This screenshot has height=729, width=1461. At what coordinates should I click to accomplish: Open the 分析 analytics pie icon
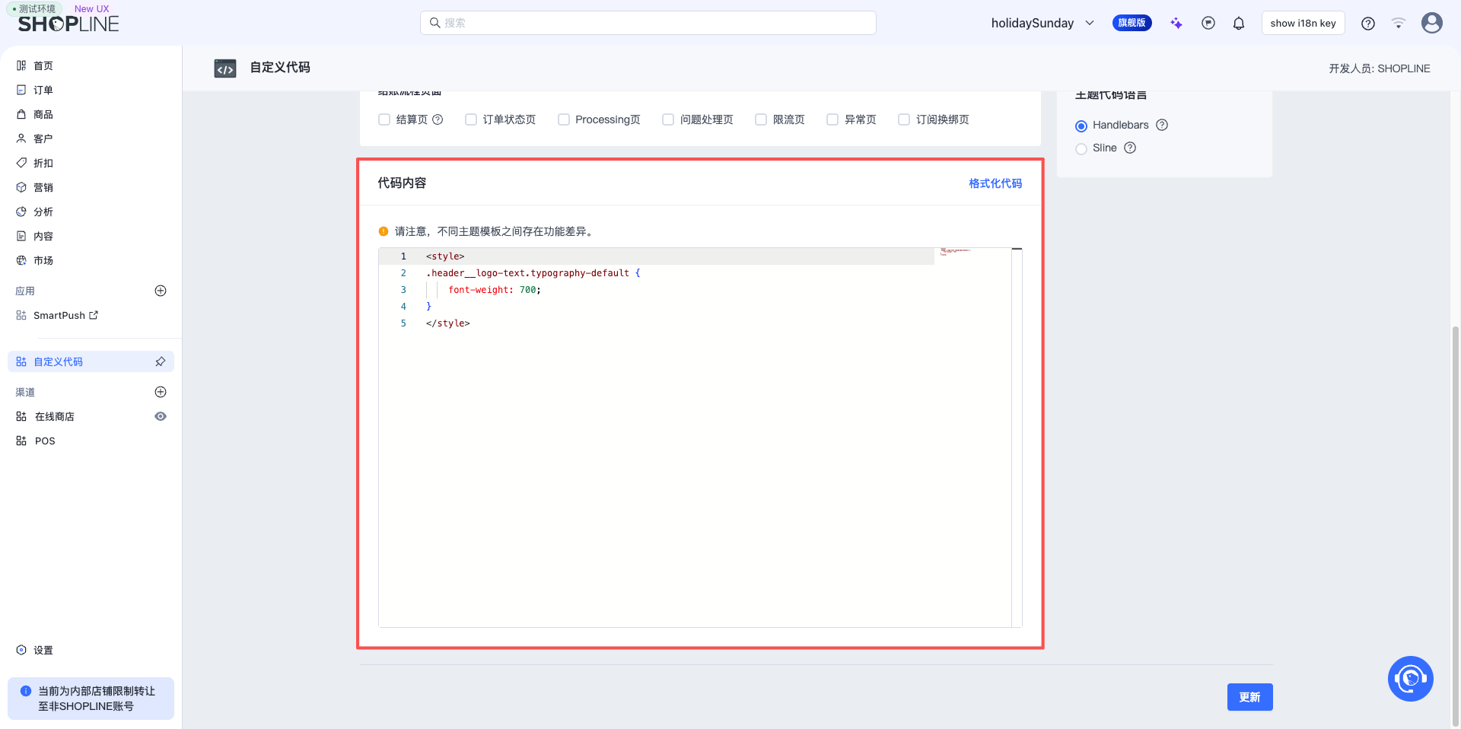(21, 212)
